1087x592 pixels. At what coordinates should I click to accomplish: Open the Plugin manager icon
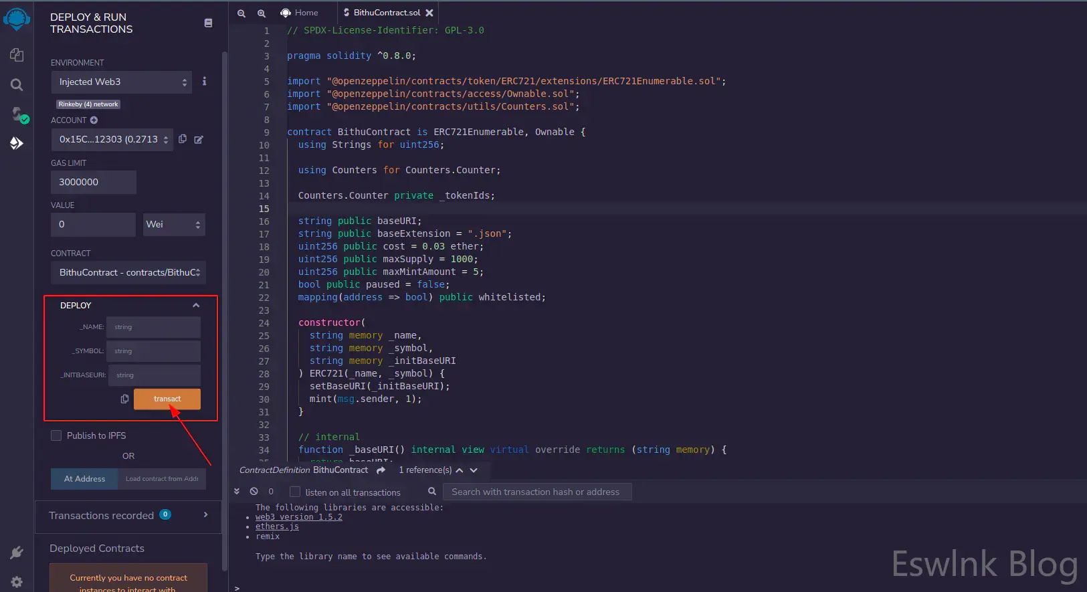pyautogui.click(x=17, y=553)
